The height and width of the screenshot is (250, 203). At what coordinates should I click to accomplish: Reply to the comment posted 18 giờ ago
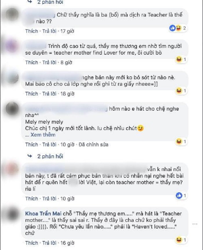[x=49, y=94]
